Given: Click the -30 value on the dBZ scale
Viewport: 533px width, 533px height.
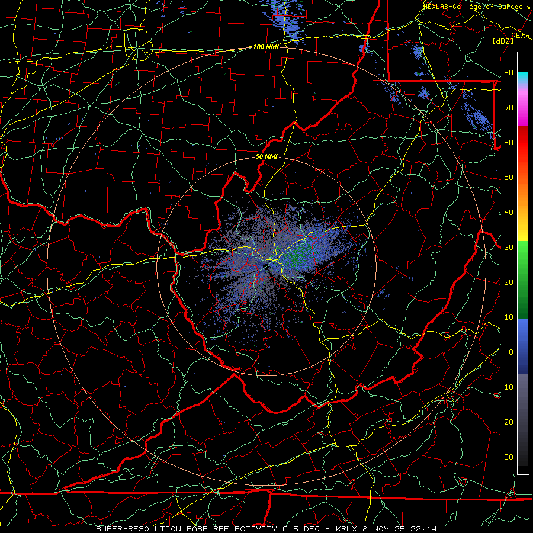Looking at the screenshot, I should tap(506, 457).
